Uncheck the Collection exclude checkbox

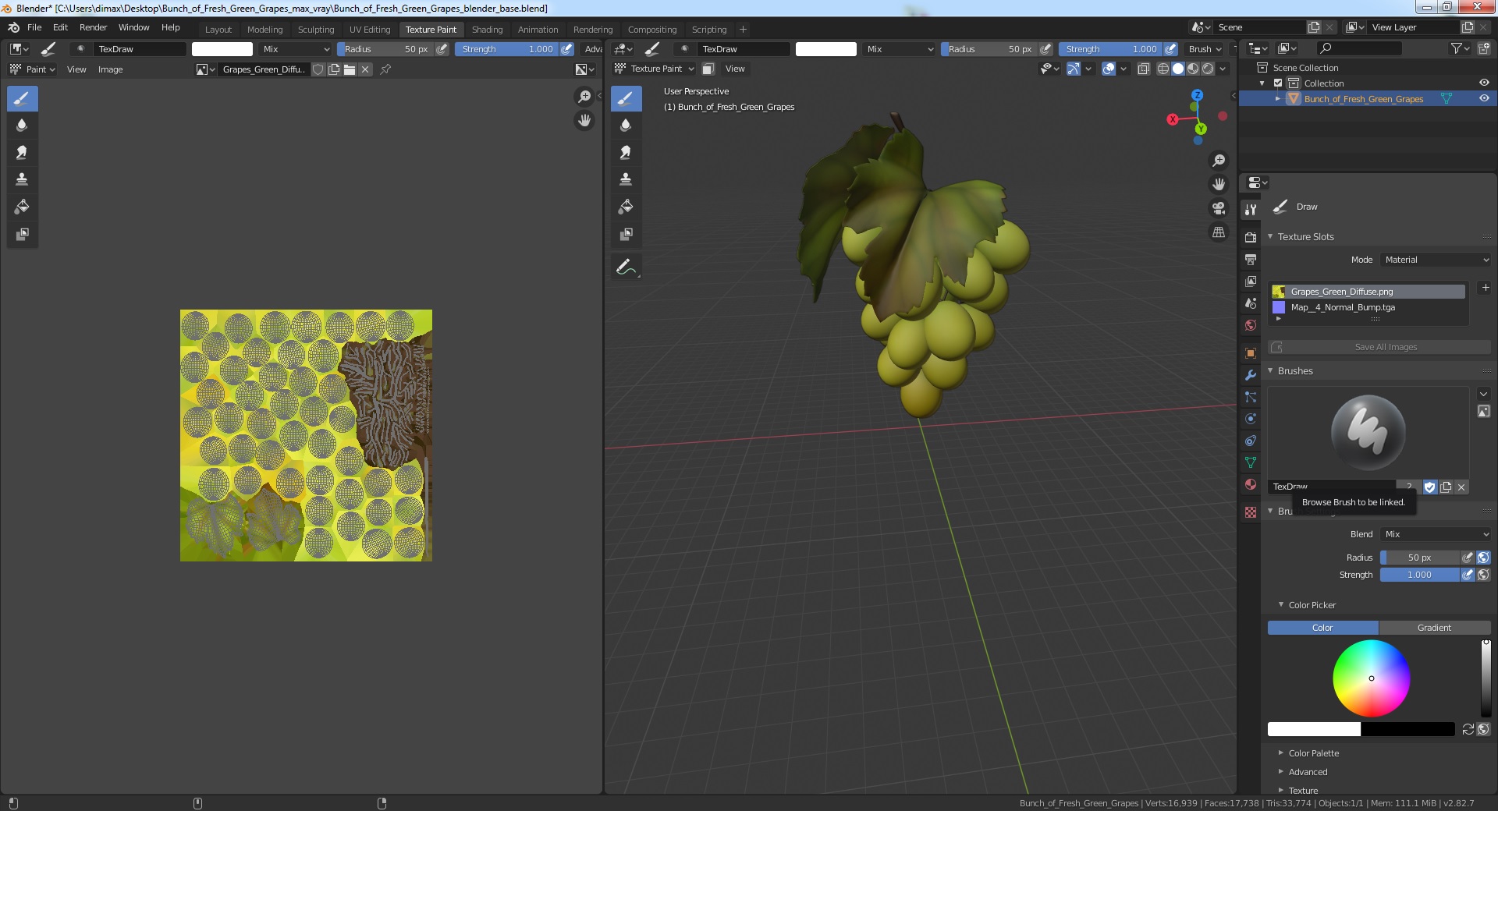point(1278,83)
